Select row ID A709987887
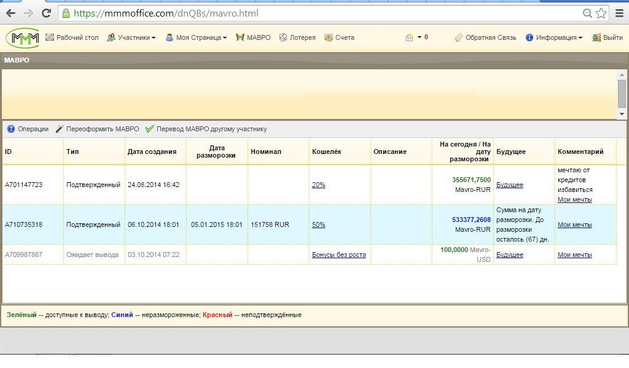The width and height of the screenshot is (629, 368). [x=24, y=255]
